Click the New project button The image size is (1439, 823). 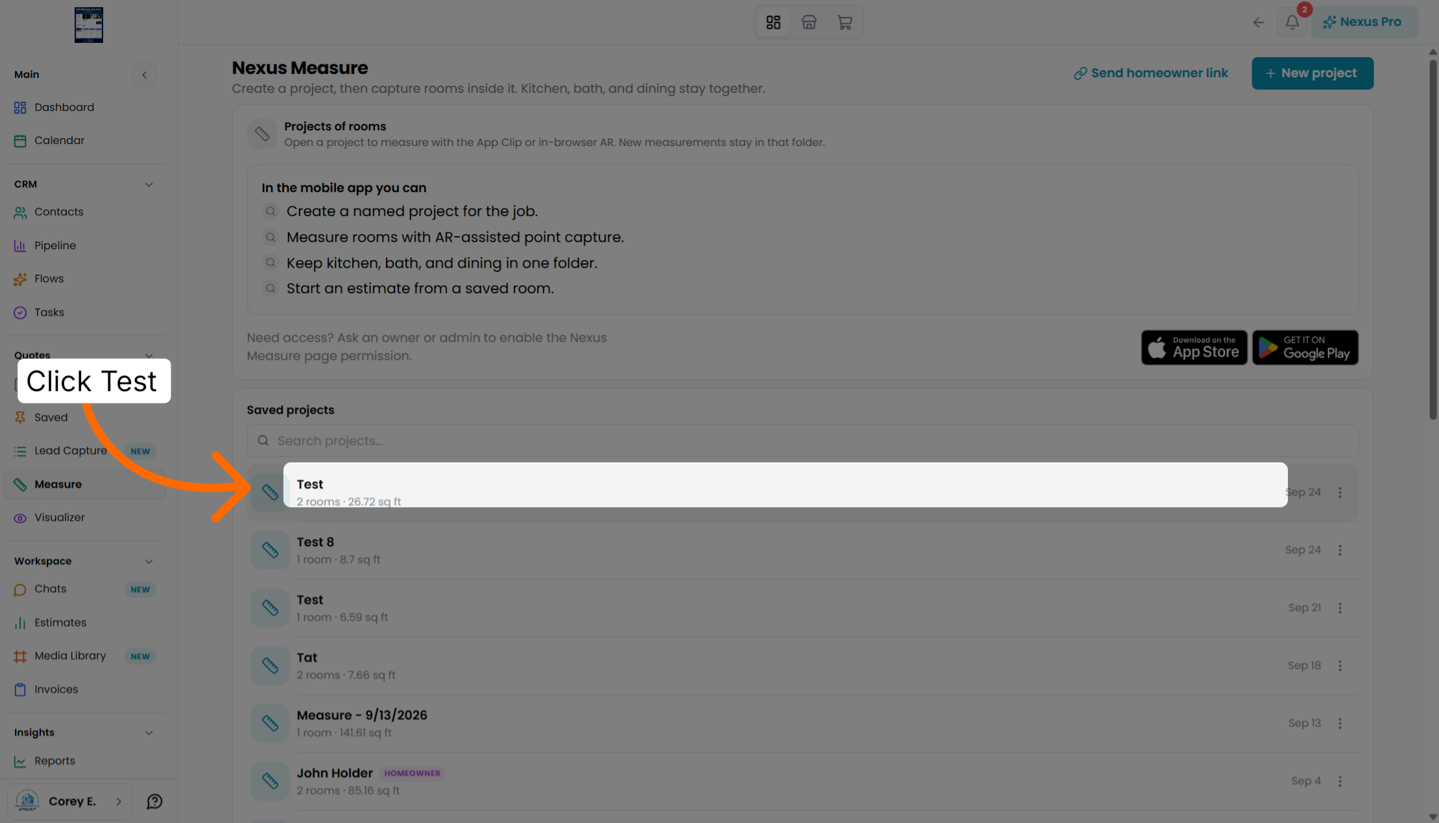(1312, 73)
